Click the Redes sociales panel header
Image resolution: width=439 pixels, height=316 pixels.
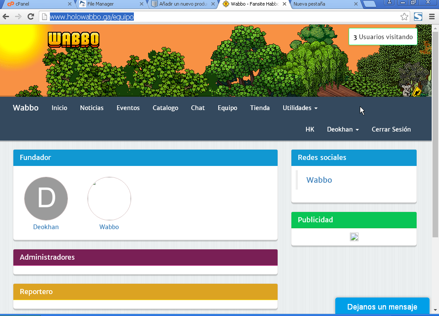[x=354, y=157]
